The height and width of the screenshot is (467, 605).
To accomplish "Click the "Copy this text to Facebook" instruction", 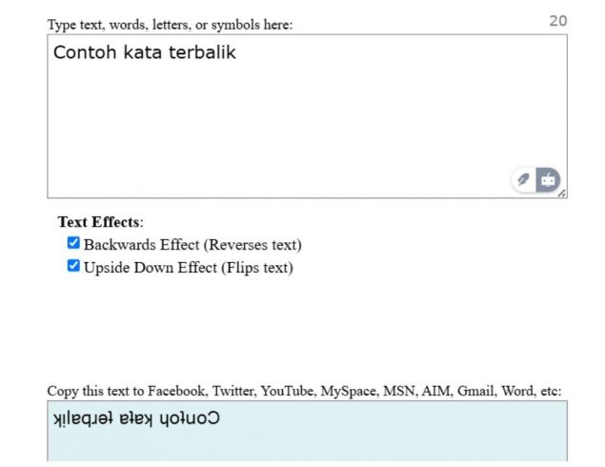I will (x=304, y=391).
